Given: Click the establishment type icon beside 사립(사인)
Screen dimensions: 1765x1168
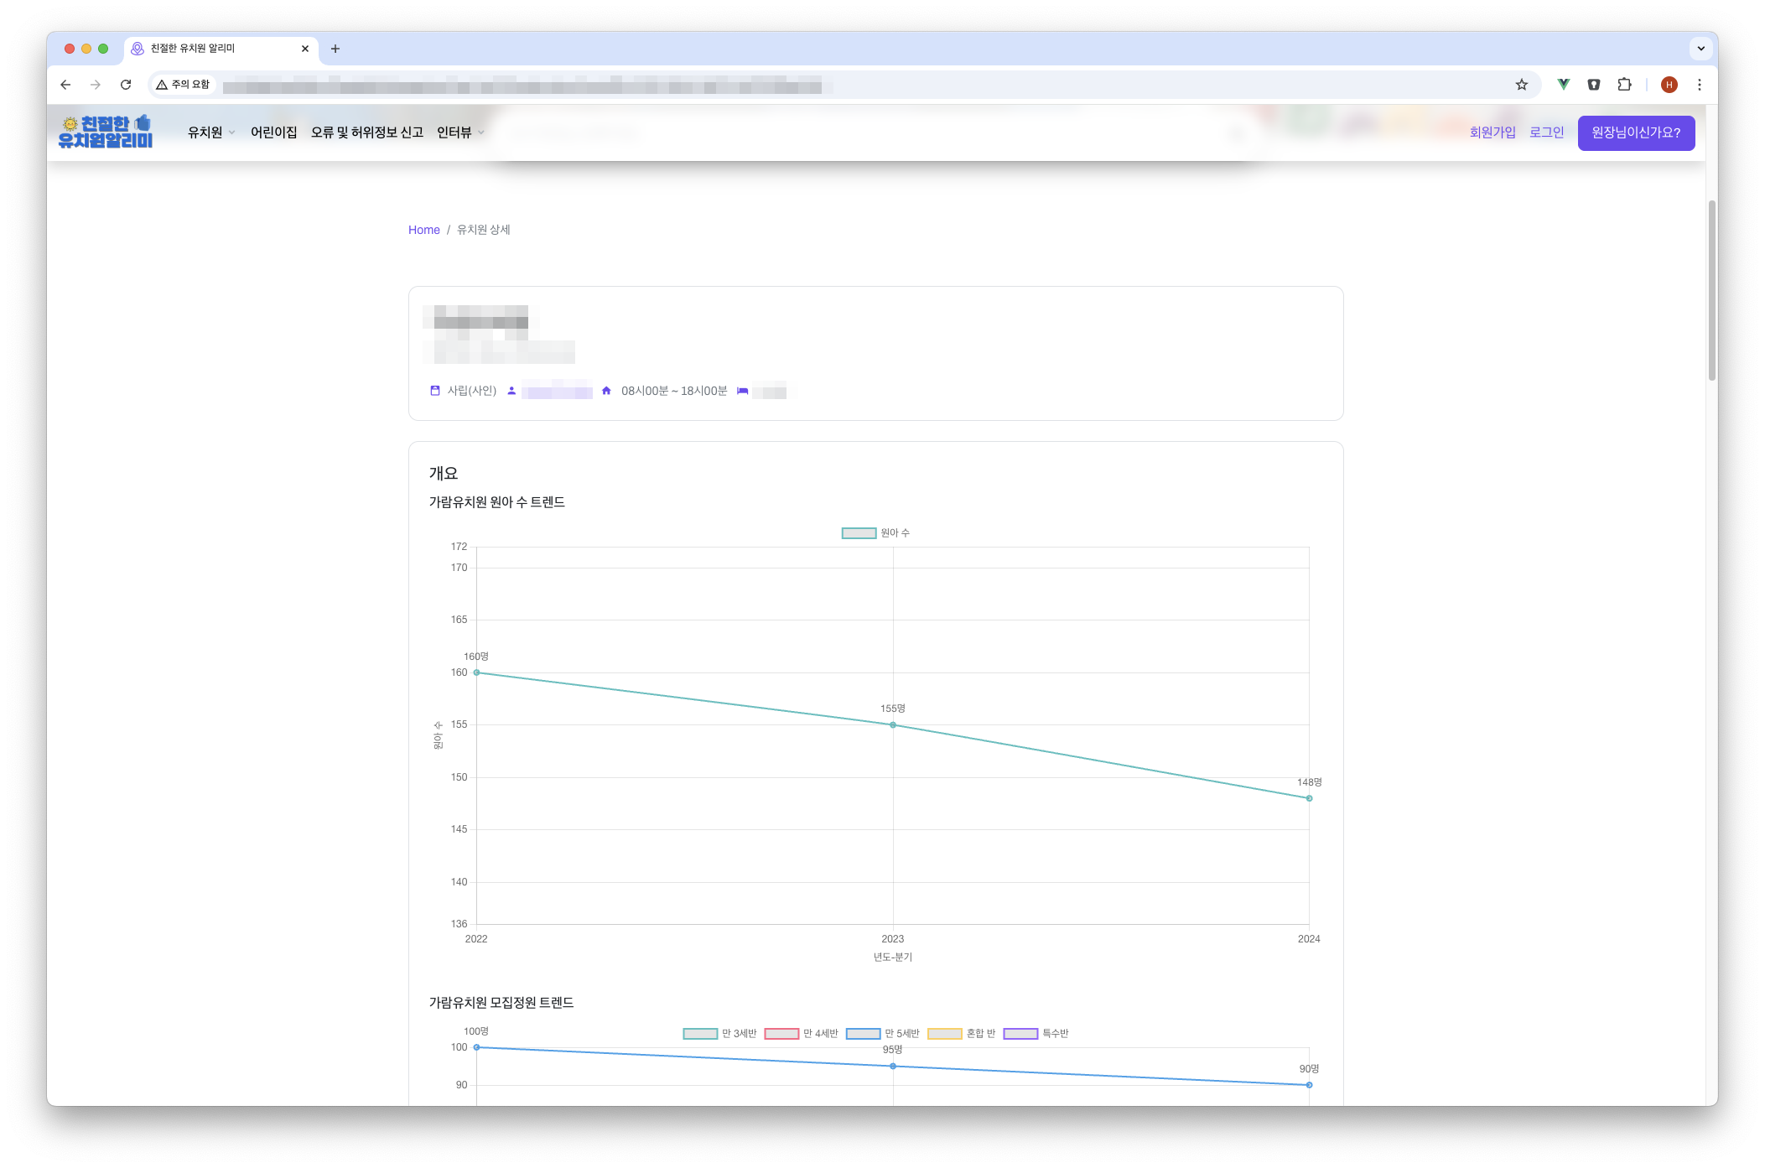Looking at the screenshot, I should click(x=435, y=391).
